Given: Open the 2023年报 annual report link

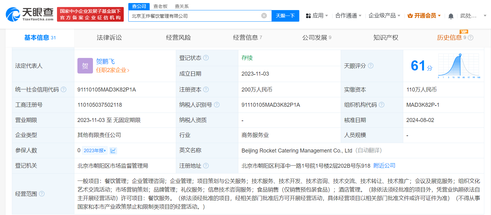Looking at the screenshot, I should point(95,151).
